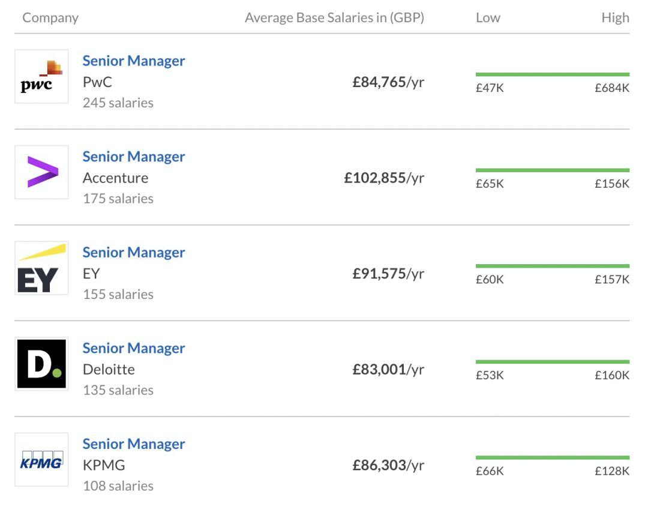This screenshot has height=506, width=648.
Task: Open Deloitte Senior Manager salary link
Action: click(134, 348)
